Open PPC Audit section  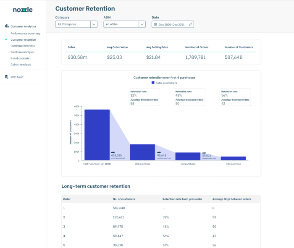click(x=17, y=77)
